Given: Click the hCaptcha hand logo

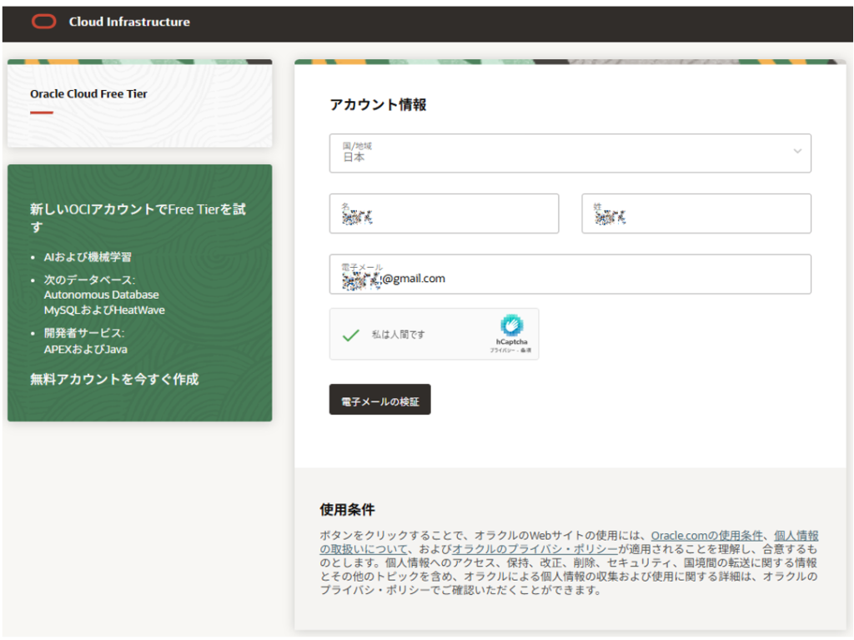Looking at the screenshot, I should pyautogui.click(x=511, y=325).
